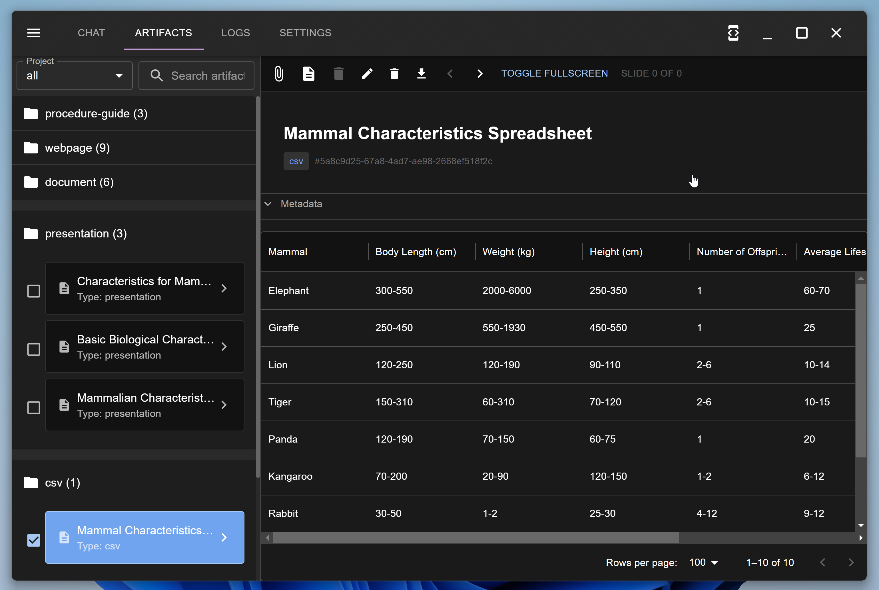This screenshot has height=590, width=879.
Task: Attach a file with paperclip icon
Action: pyautogui.click(x=279, y=73)
